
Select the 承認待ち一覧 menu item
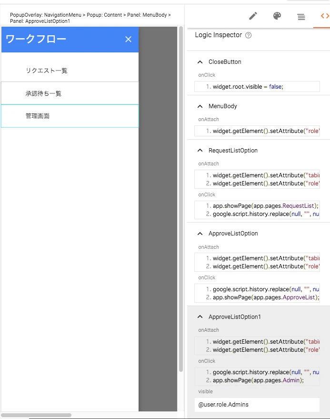coord(70,93)
